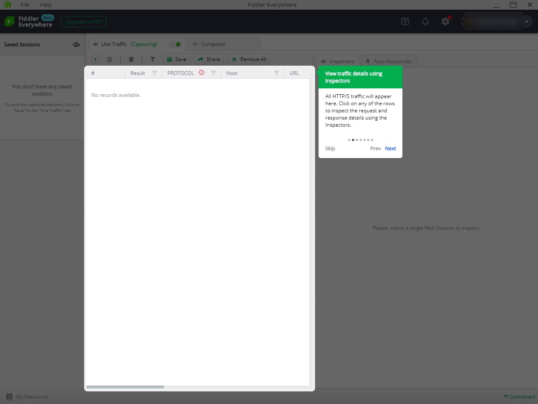Open the hamburger columns menu icon

pos(110,59)
